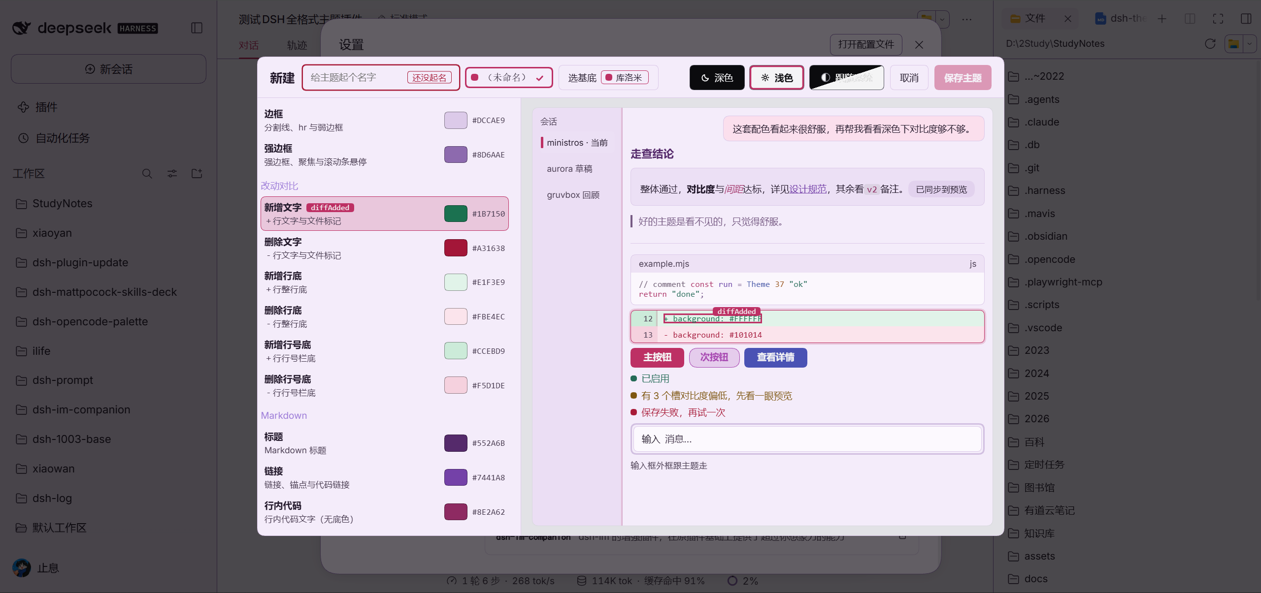
Task: Select the aurora 草稿 conversation
Action: (569, 169)
